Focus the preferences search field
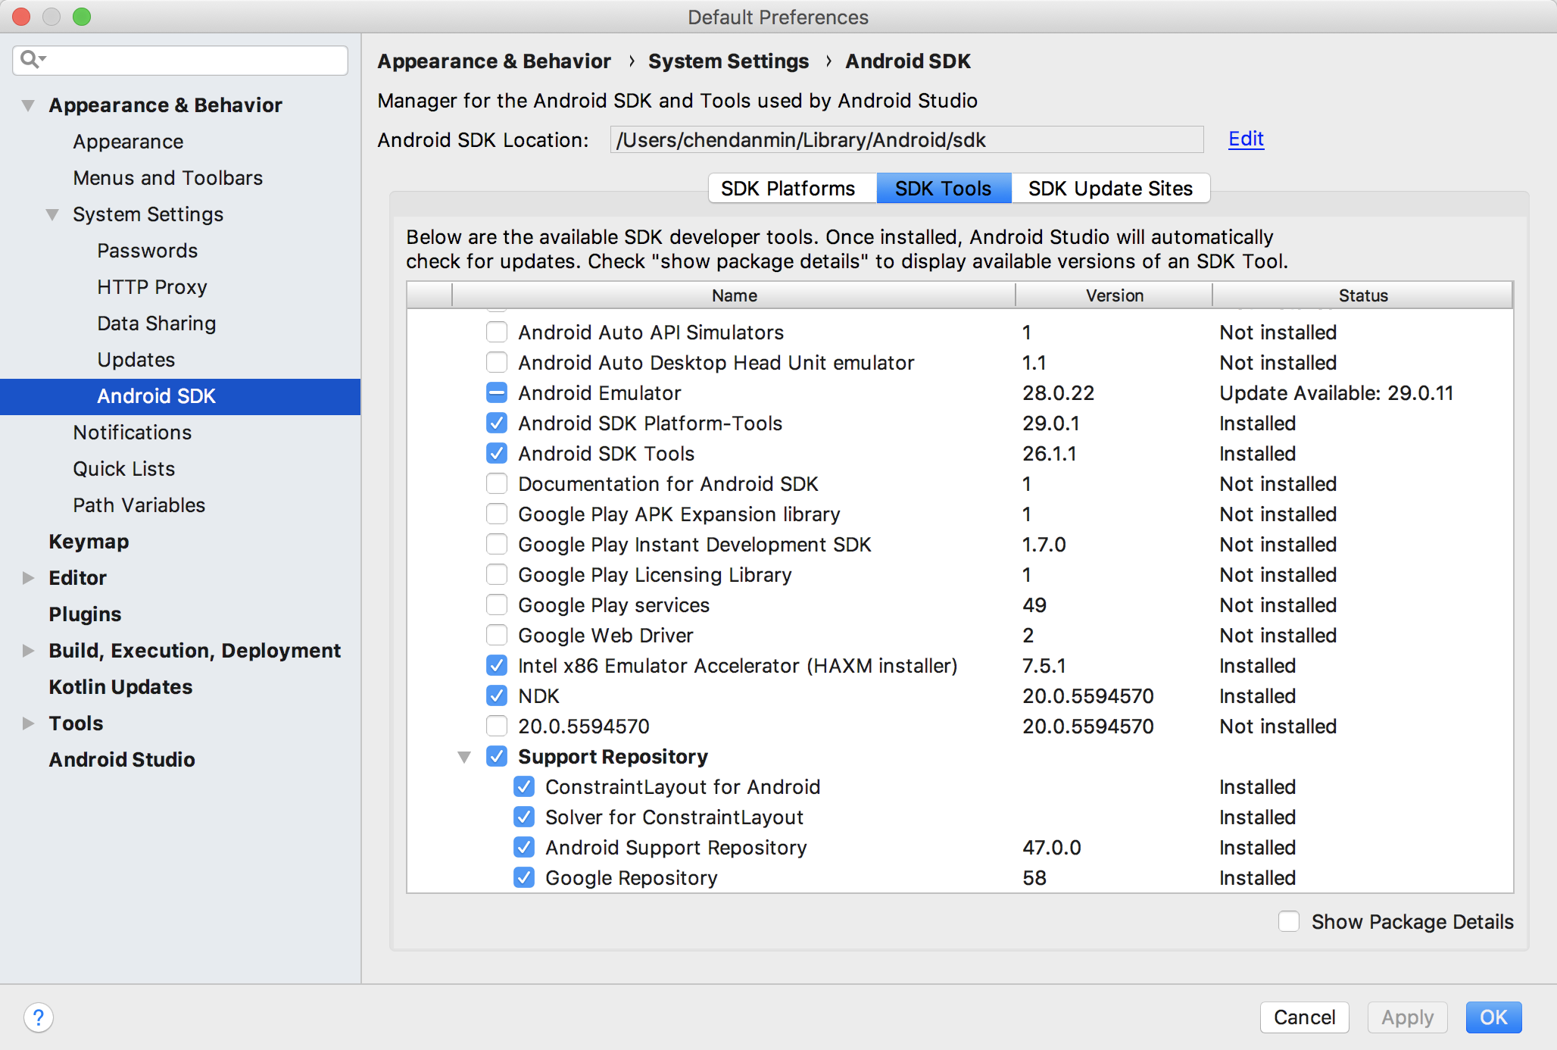1557x1050 pixels. click(180, 60)
